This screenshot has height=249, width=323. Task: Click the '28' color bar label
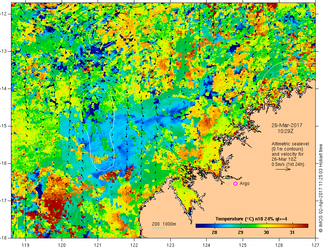pyautogui.click(x=214, y=233)
